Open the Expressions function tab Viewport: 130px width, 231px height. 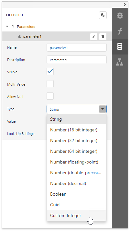[120, 31]
